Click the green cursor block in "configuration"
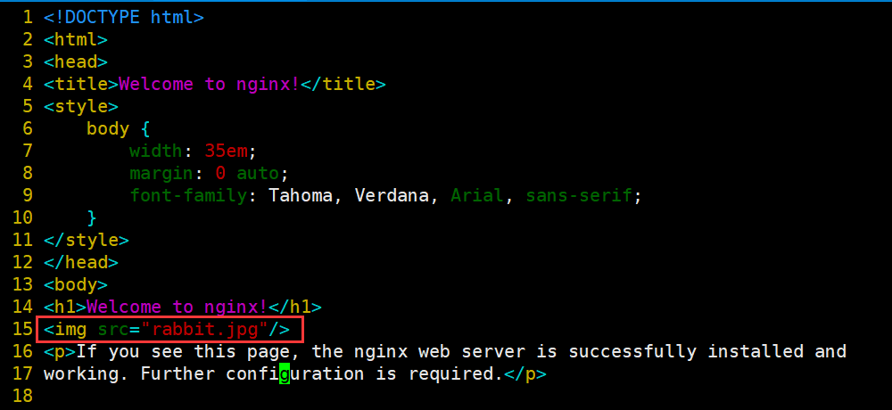 click(x=284, y=373)
